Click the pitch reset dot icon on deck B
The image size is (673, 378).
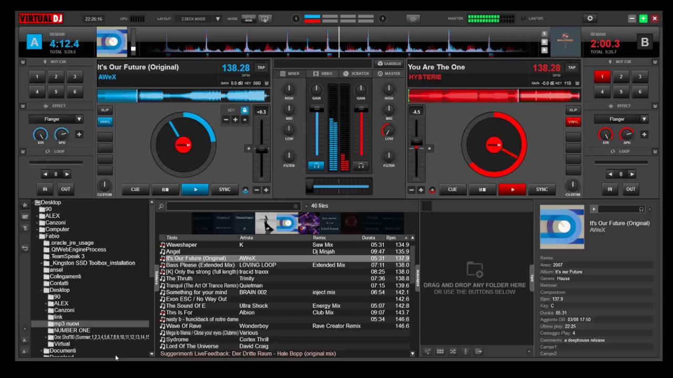pyautogui.click(x=430, y=149)
